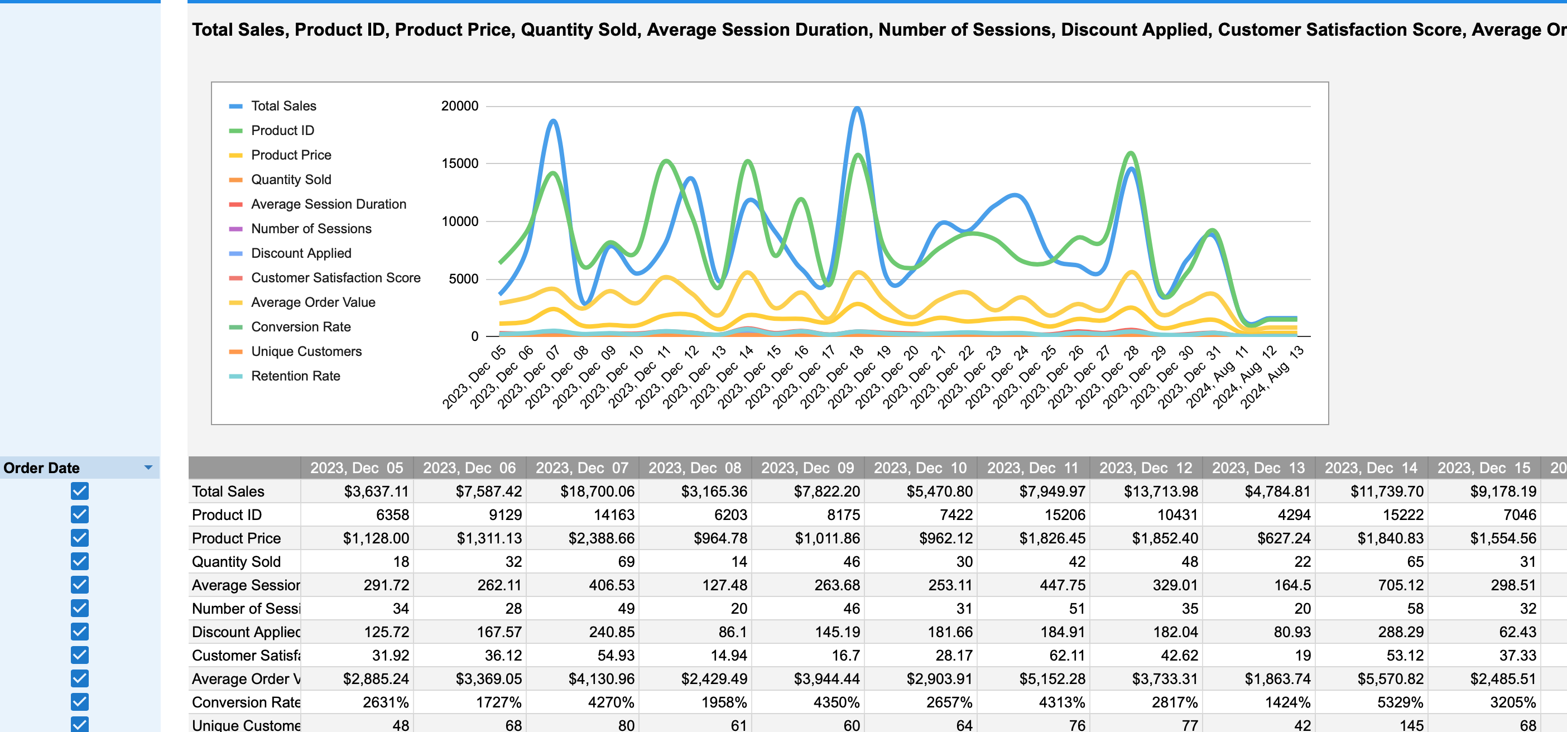Image resolution: width=1567 pixels, height=732 pixels.
Task: Open the Order Date filter dropdown arrow
Action: click(x=148, y=468)
